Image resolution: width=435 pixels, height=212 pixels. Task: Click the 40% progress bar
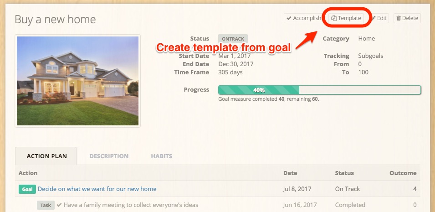(320, 90)
